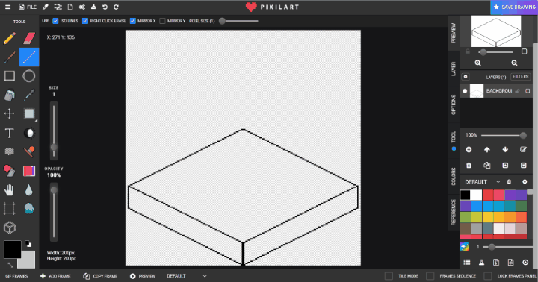Pick the white color swatch
Image resolution: width=538 pixels, height=282 pixels.
477,195
